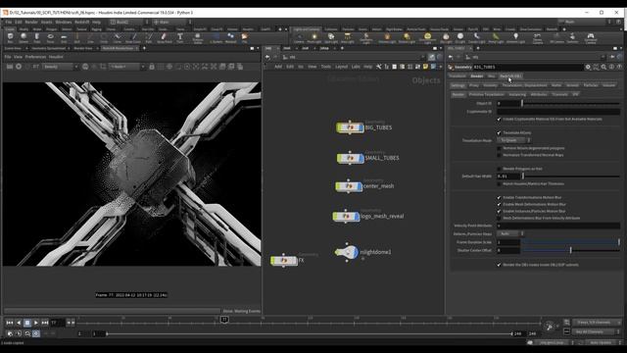Select the Camera shelf tool
Viewport: 627px width, 353px height.
point(299,38)
